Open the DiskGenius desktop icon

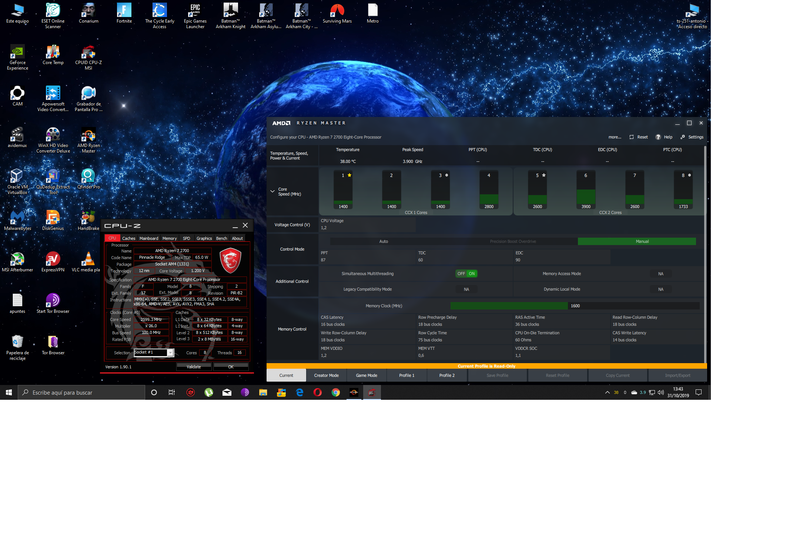click(53, 220)
